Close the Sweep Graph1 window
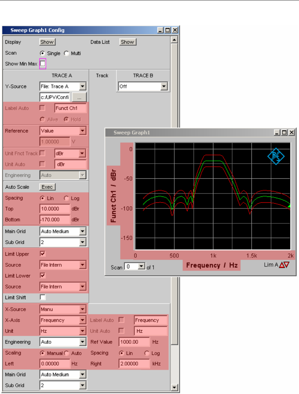This screenshot has height=394, width=299. (291, 132)
